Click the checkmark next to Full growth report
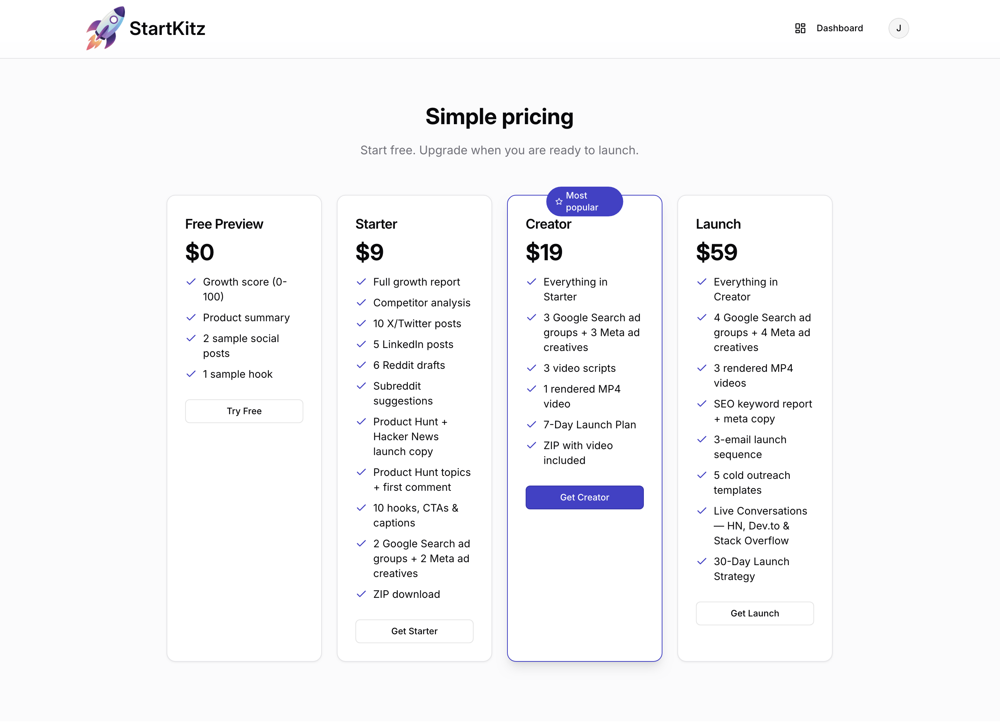The height and width of the screenshot is (725, 1000). (x=362, y=281)
